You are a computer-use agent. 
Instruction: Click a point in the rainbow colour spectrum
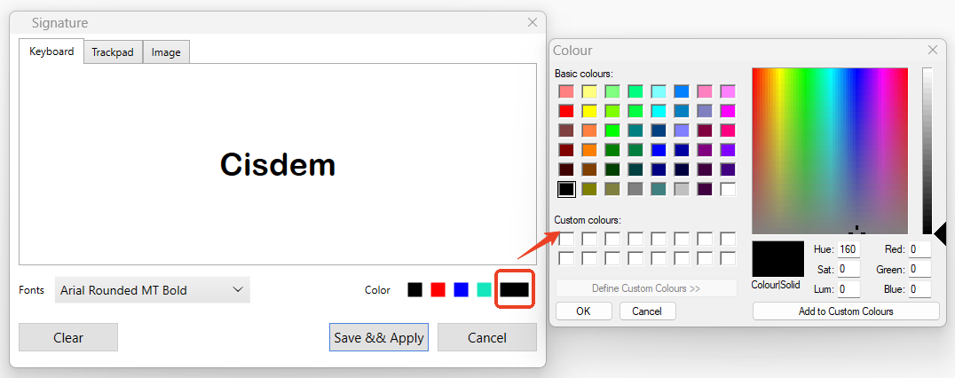point(830,150)
